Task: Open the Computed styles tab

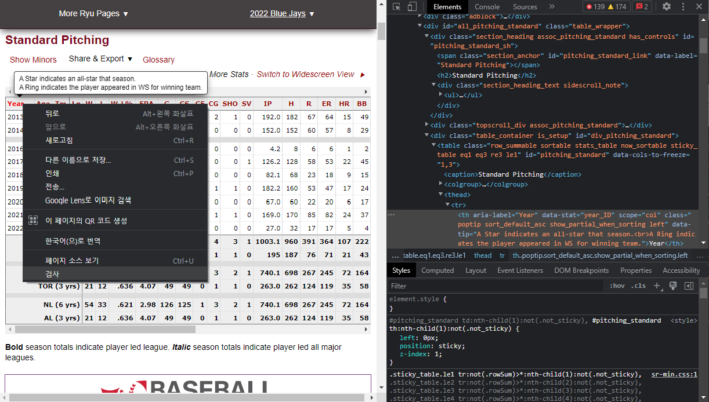Action: (437, 271)
